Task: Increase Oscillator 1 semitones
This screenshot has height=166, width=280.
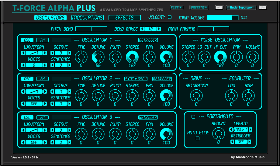Action: (69, 65)
